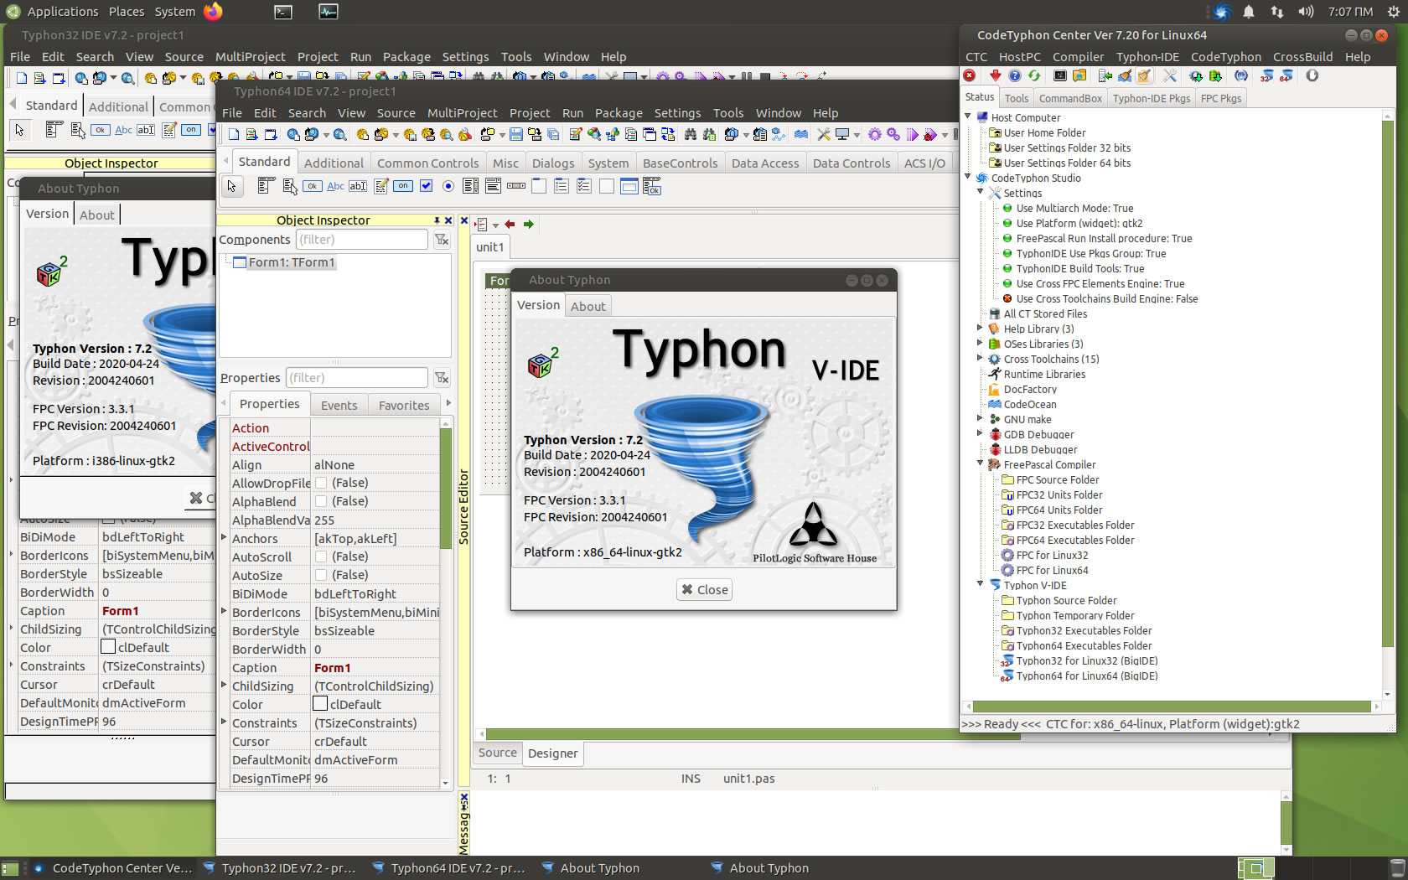Click the volume icon in the system tray
Screen dimensions: 1408x880
click(1306, 12)
